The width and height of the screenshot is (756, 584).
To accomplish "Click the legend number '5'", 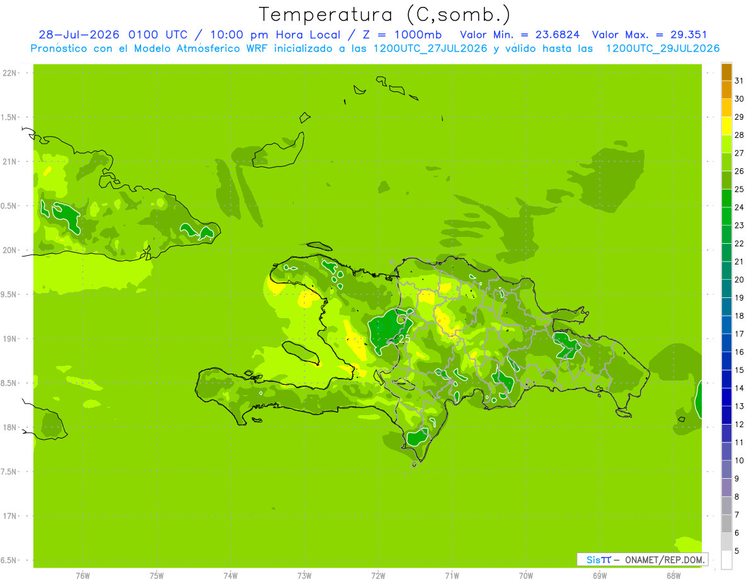I will pos(737,551).
